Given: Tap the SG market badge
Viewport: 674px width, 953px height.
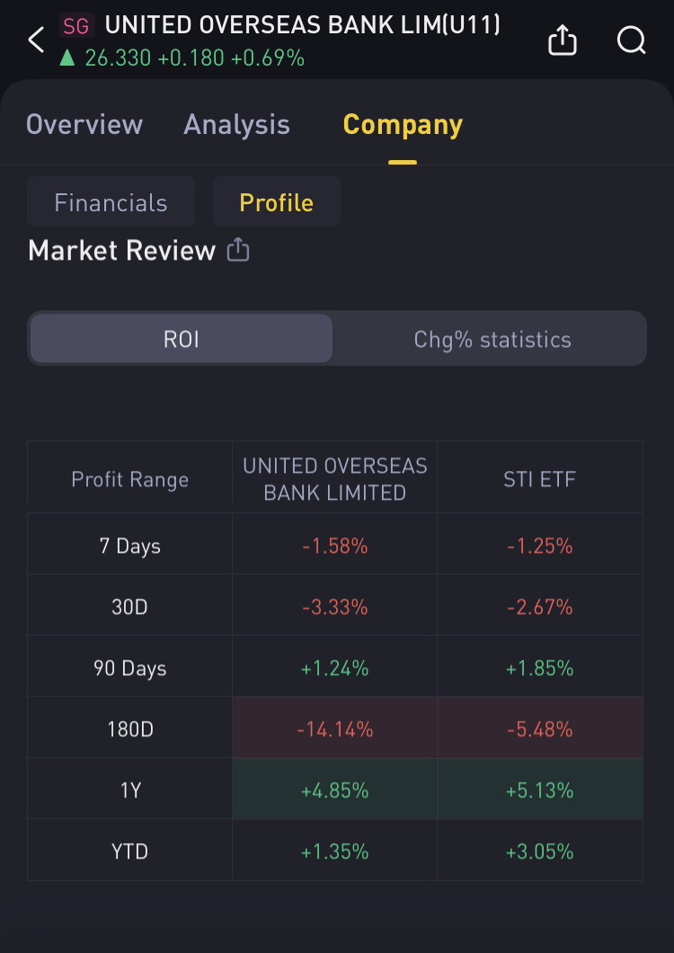Looking at the screenshot, I should 76,26.
